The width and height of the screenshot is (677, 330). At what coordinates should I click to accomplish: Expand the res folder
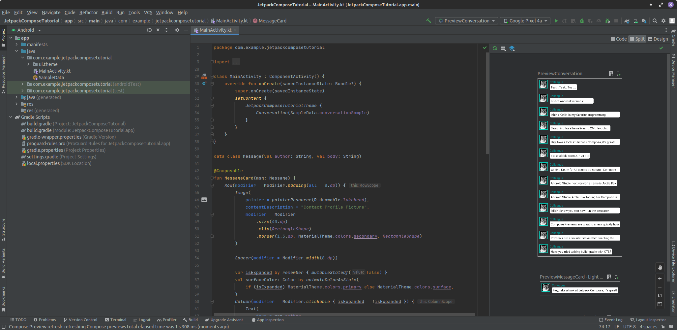16,104
